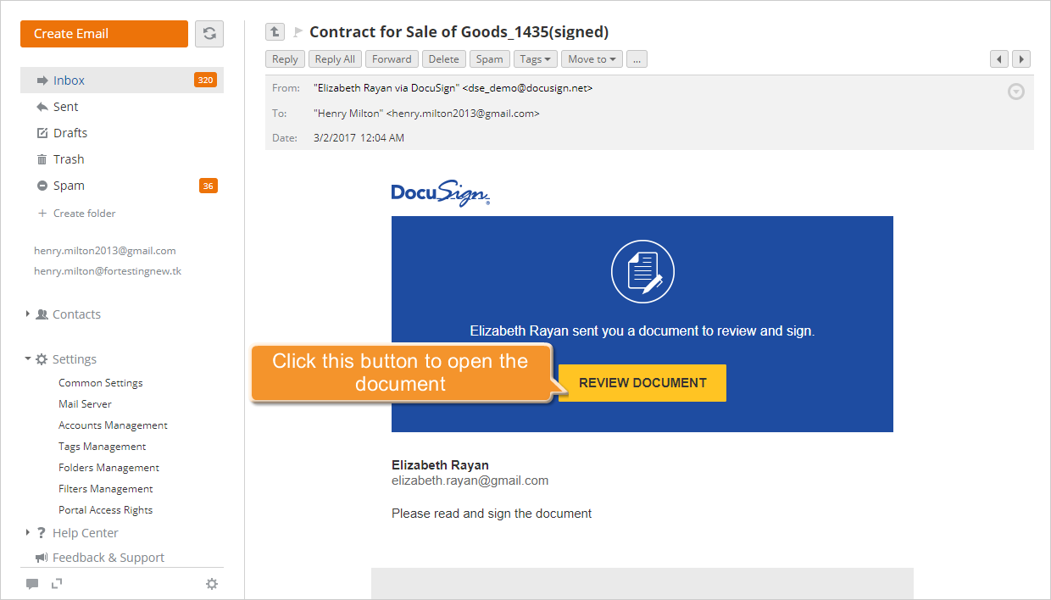
Task: Click the Spam folder icon
Action: pos(42,185)
